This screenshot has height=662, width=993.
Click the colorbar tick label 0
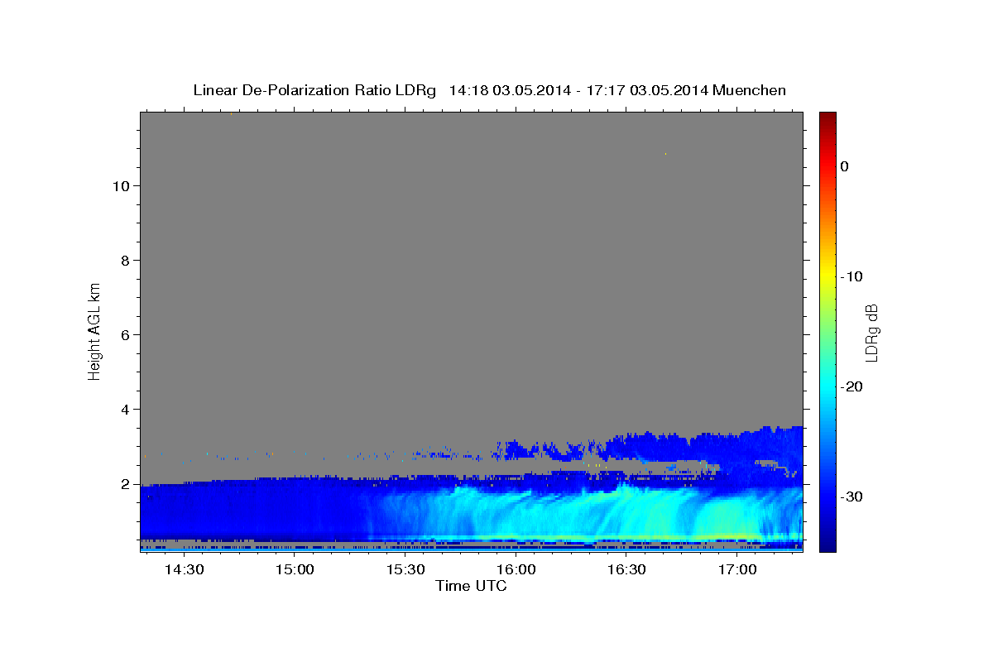pyautogui.click(x=845, y=166)
